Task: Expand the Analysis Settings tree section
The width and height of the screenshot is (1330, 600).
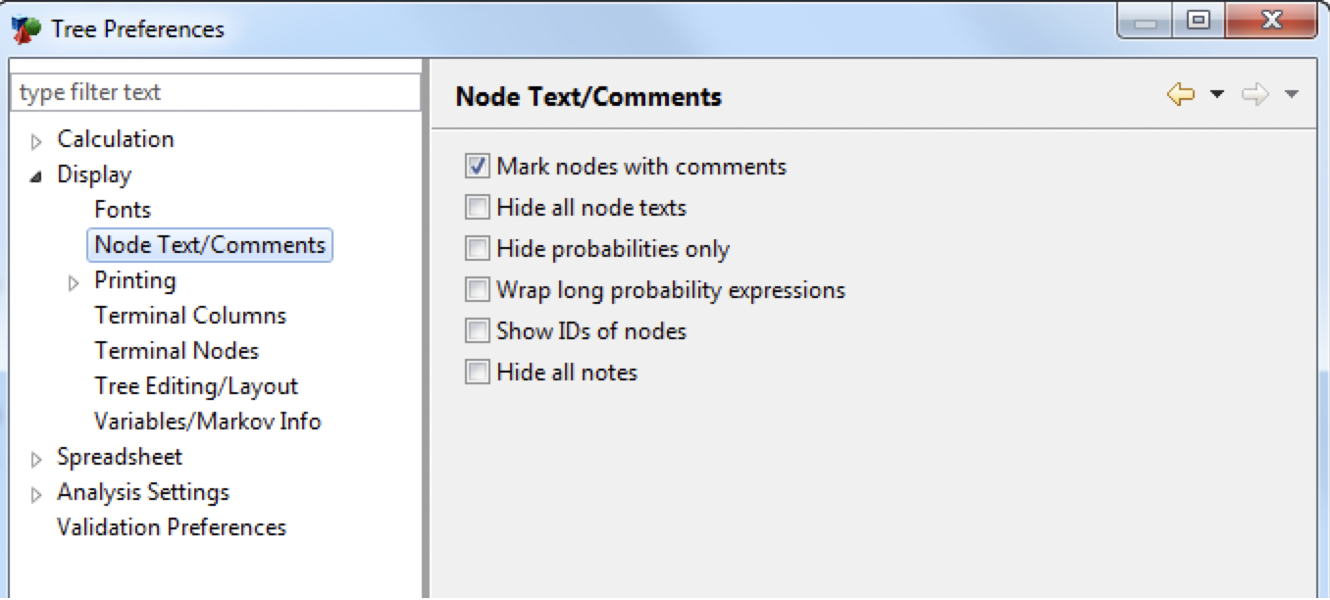Action: 35,491
